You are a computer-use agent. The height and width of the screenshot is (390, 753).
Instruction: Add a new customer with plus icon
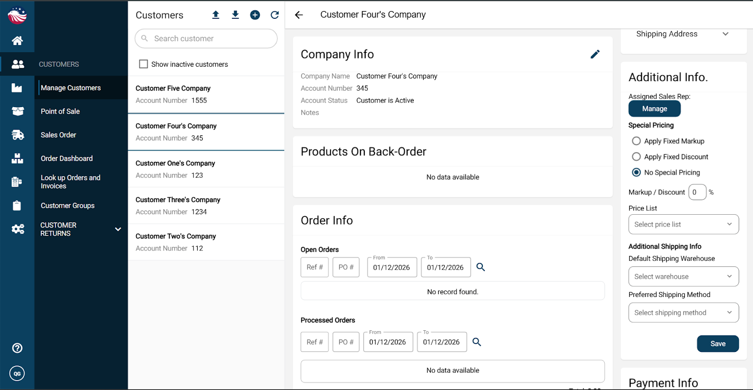pos(255,15)
